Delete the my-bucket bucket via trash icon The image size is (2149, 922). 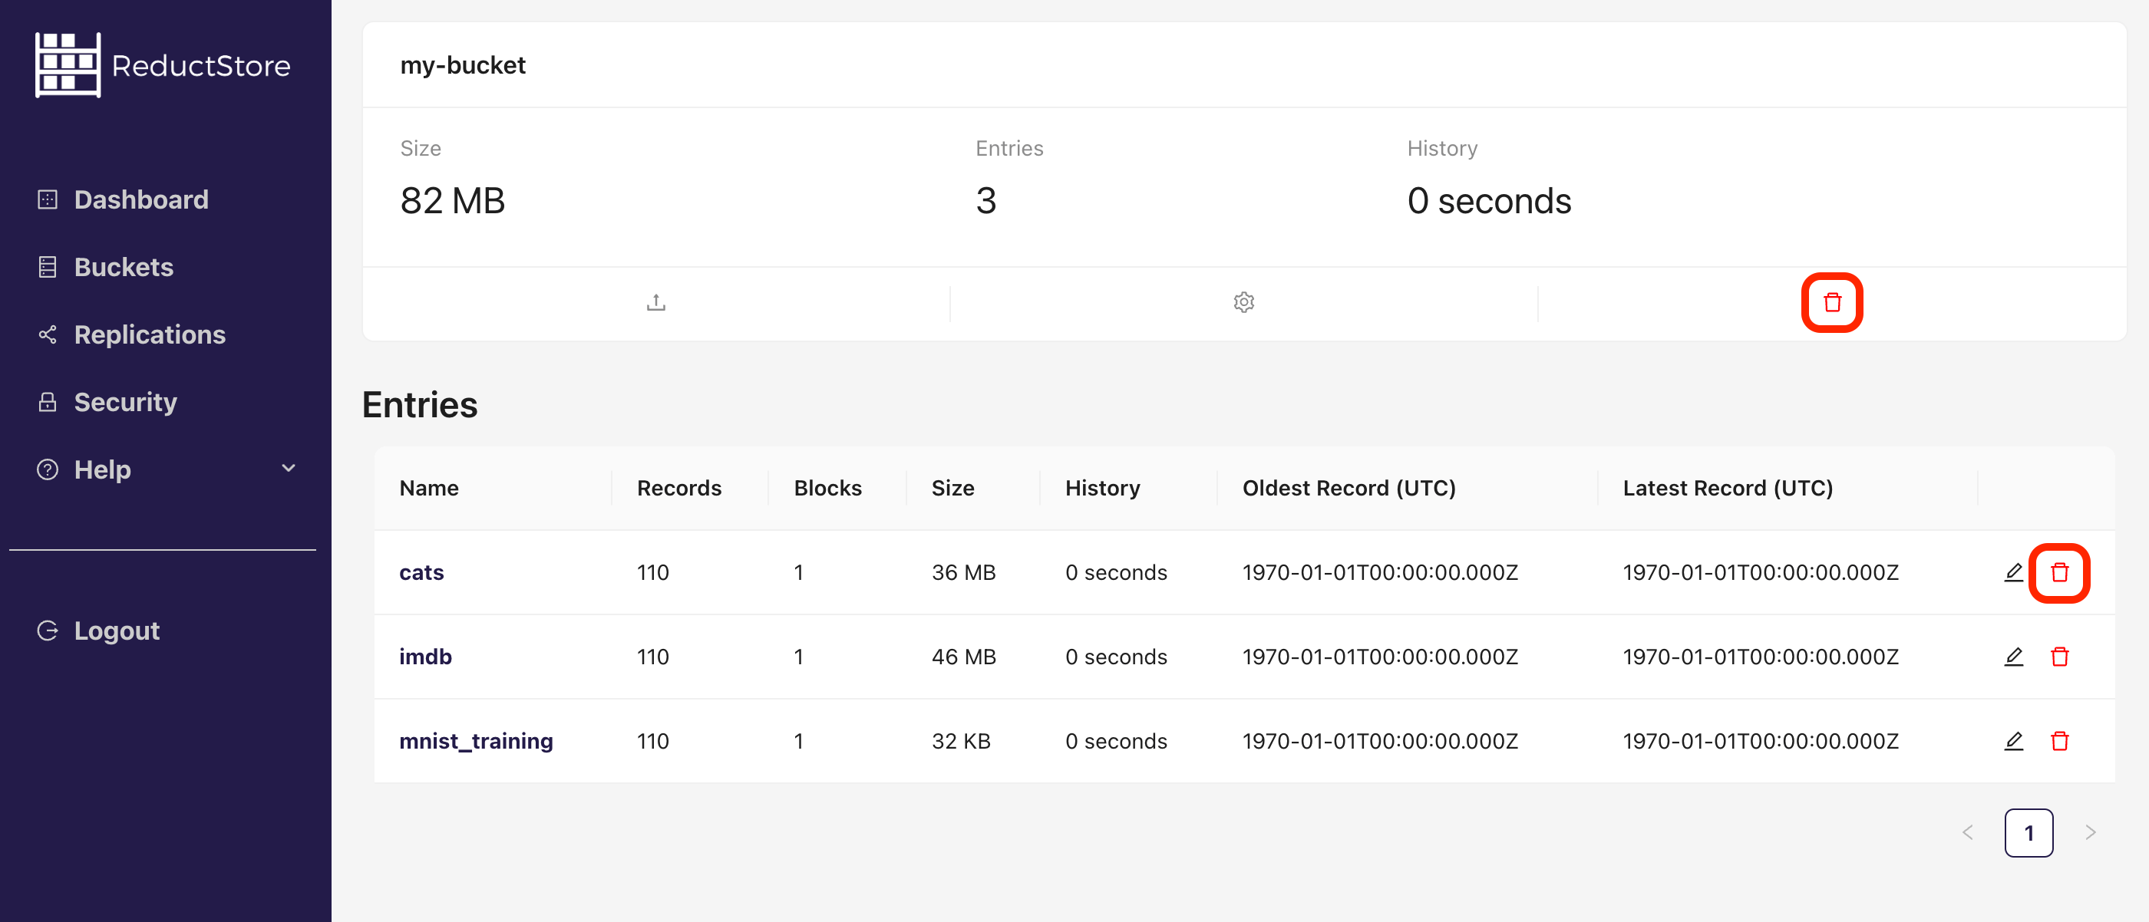(x=1832, y=303)
